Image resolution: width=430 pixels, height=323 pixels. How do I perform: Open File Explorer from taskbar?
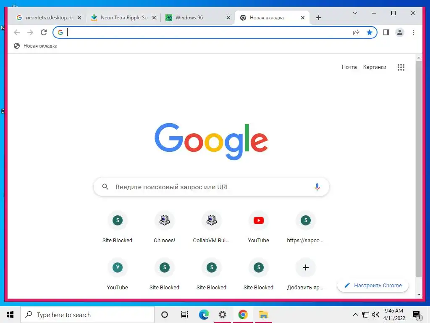(263, 315)
